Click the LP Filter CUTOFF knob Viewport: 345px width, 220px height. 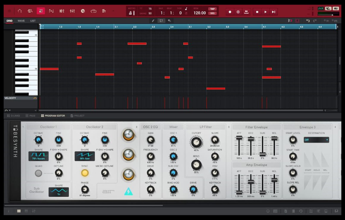[x=196, y=142]
